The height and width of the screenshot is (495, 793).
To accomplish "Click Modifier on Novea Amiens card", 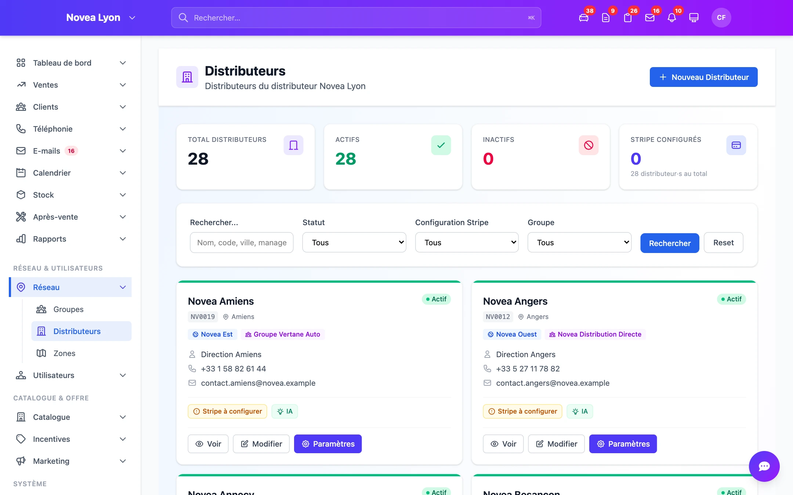I will [261, 444].
